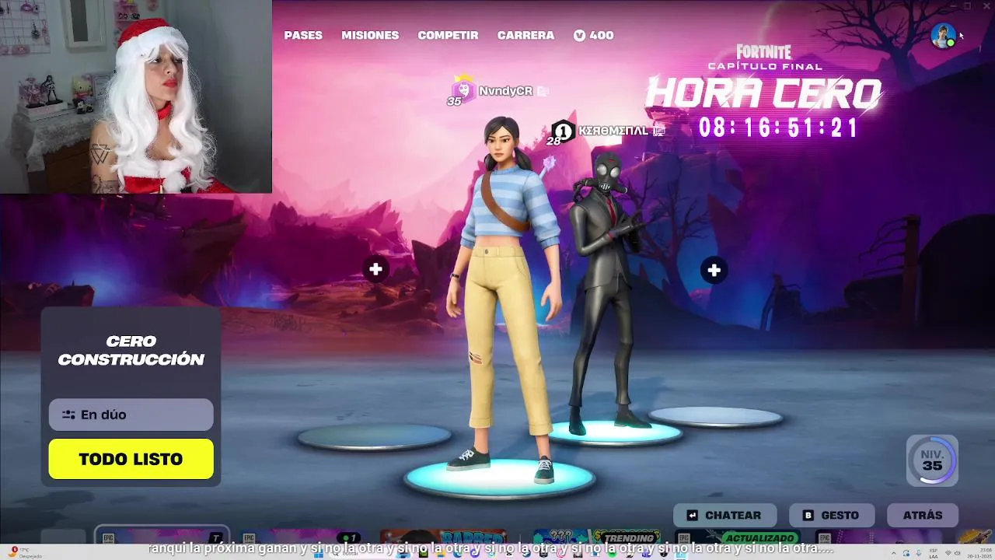
Task: Open the HORA CERO event countdown banner
Action: pos(765,92)
